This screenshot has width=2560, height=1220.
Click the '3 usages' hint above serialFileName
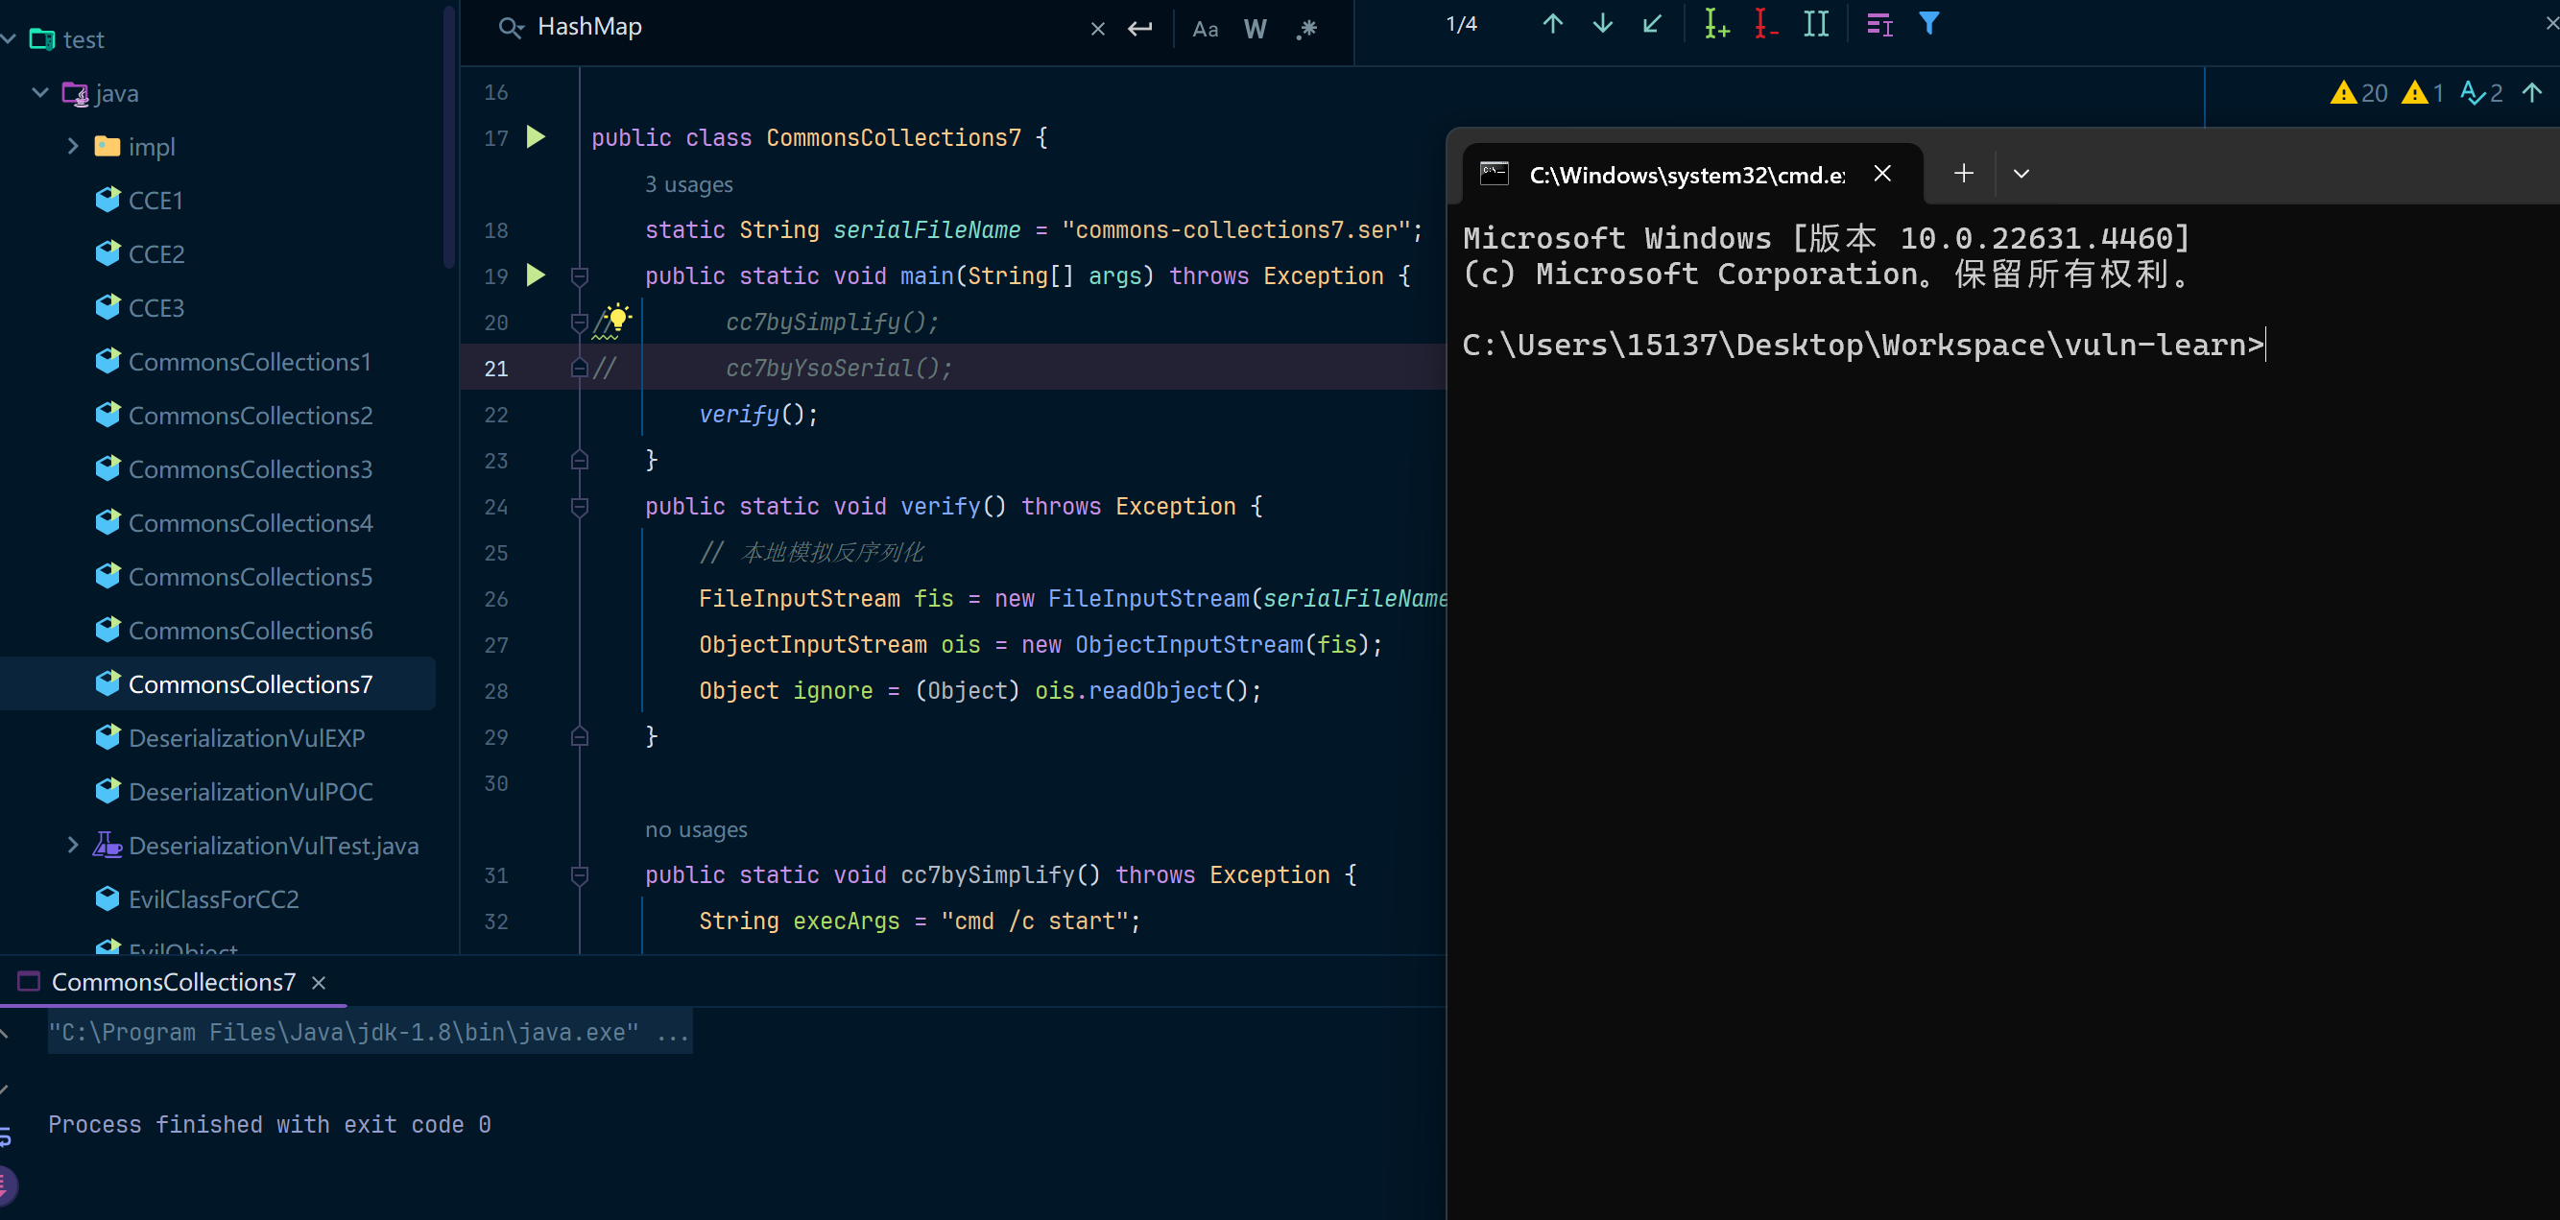688,185
